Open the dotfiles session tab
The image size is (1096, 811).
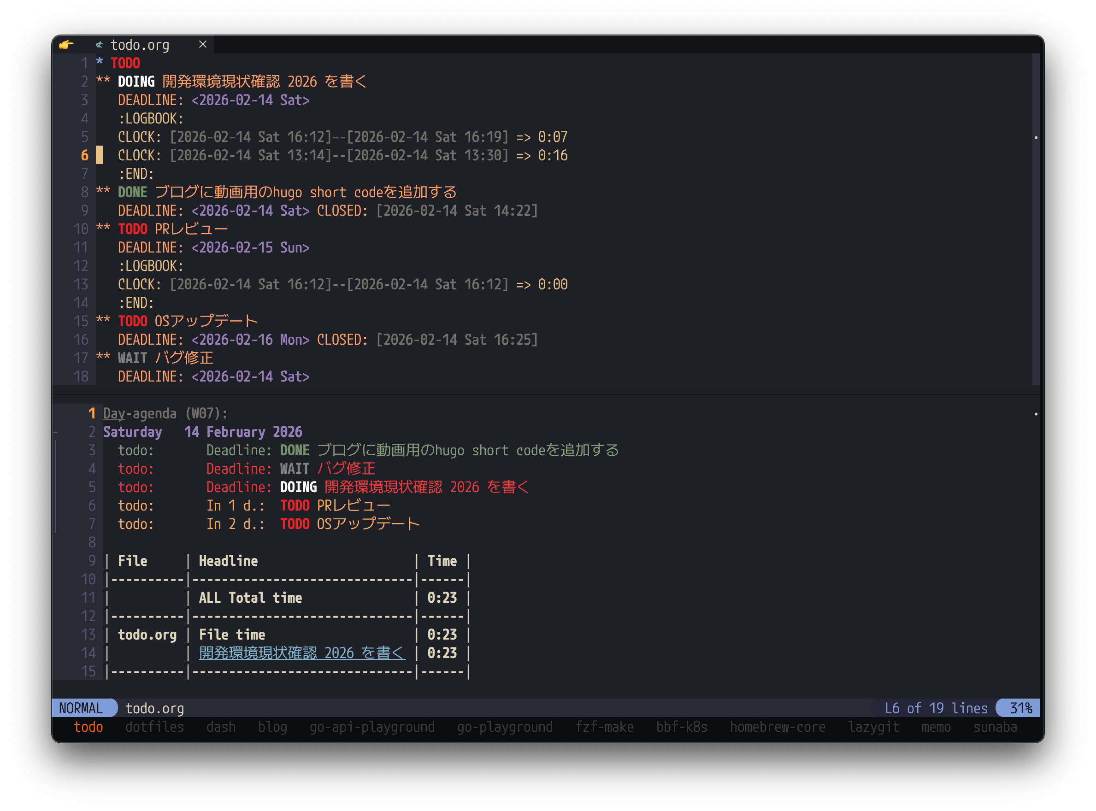(x=154, y=727)
